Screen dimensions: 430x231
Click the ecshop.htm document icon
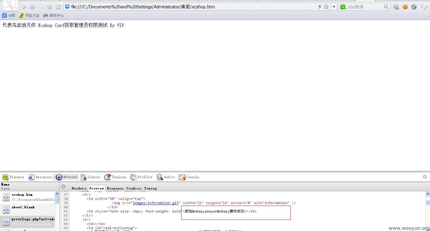[6, 197]
